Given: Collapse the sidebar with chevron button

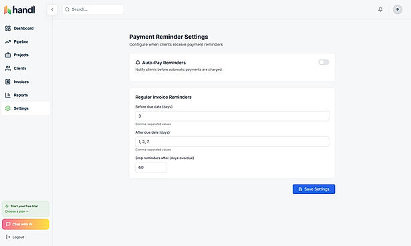Looking at the screenshot, I should pyautogui.click(x=52, y=9).
